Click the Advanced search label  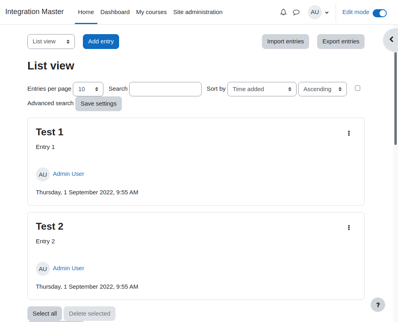pyautogui.click(x=51, y=103)
